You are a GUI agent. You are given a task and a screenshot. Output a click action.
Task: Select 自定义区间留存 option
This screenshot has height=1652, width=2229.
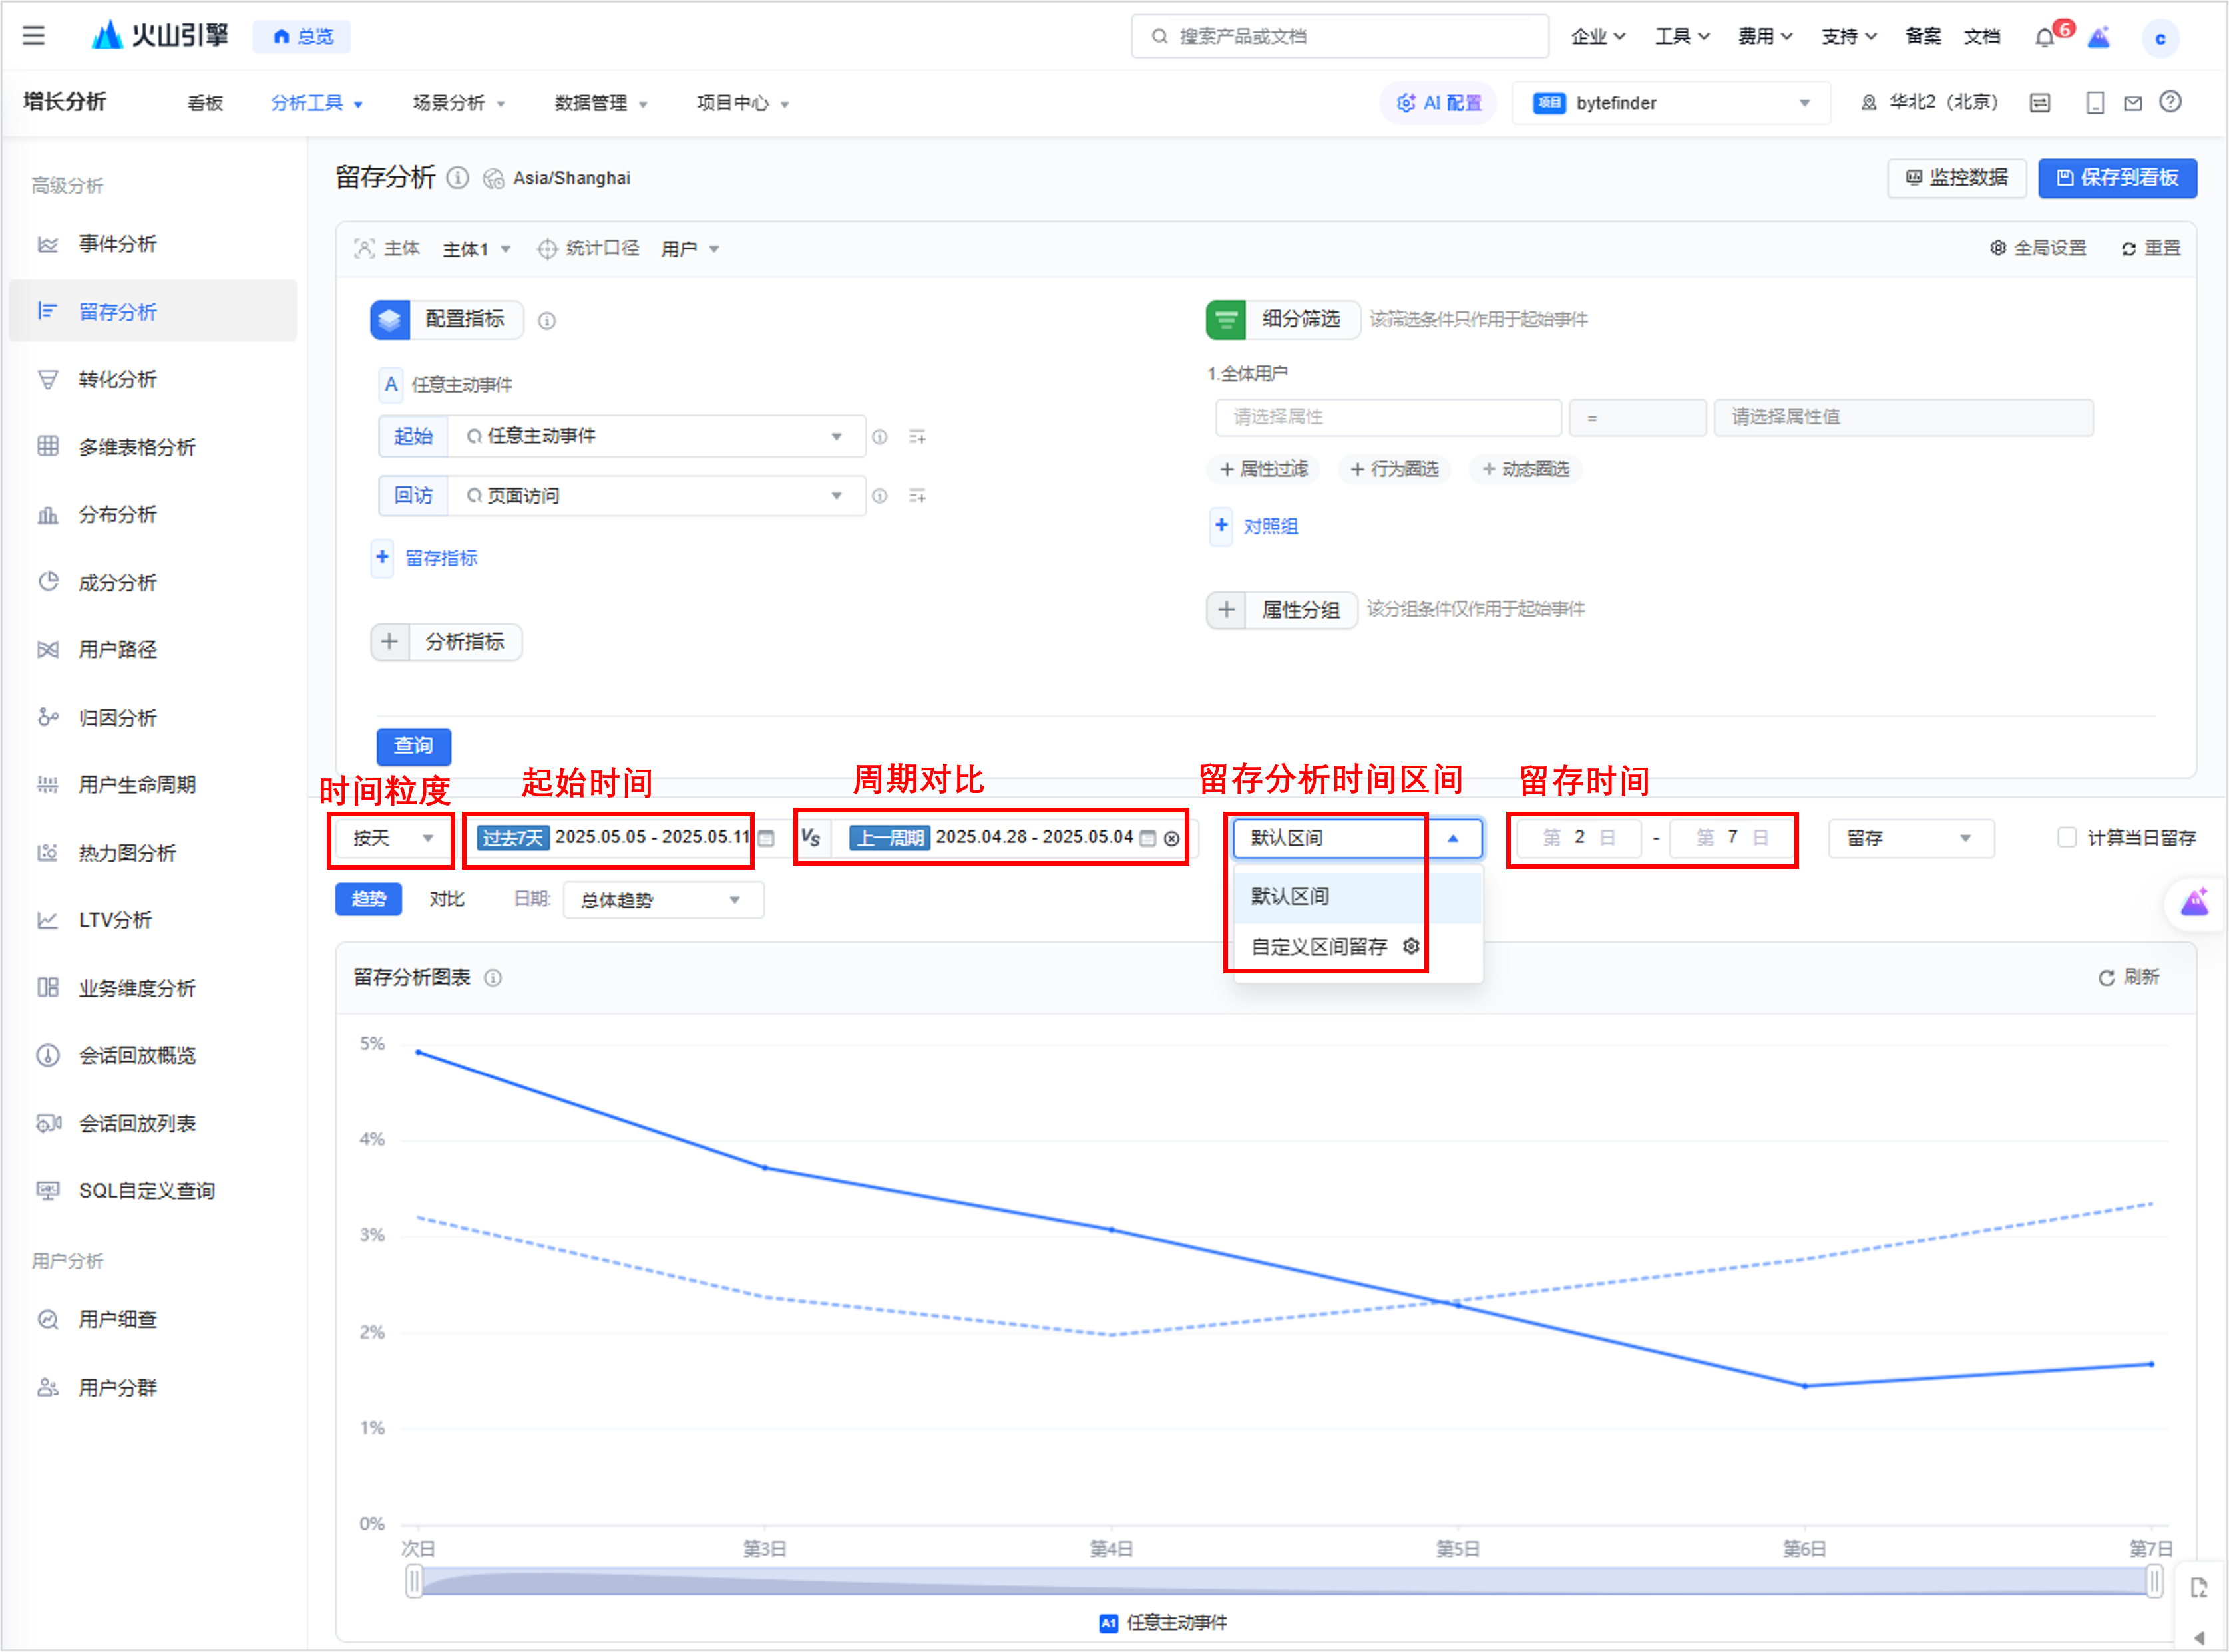point(1358,947)
